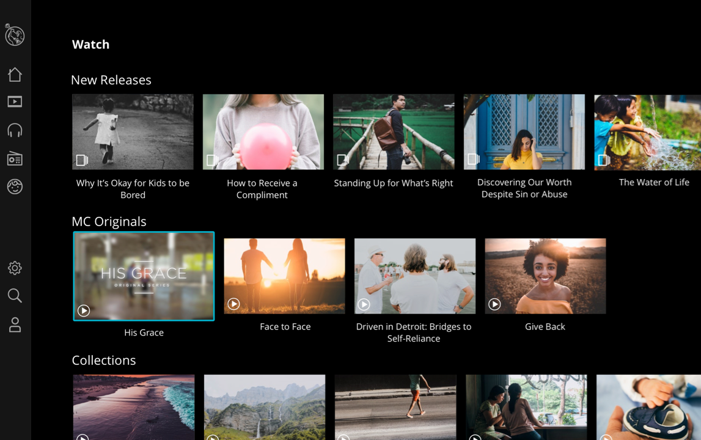701x440 pixels.
Task: Open the baby shoes collection thumbnail
Action: coord(648,408)
